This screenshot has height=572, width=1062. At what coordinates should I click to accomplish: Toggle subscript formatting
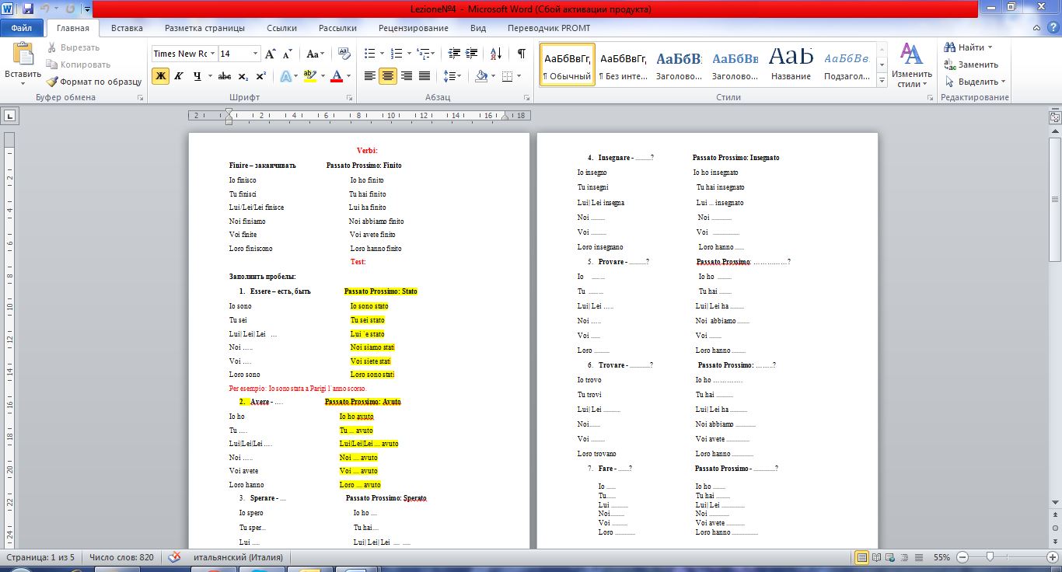coord(243,76)
